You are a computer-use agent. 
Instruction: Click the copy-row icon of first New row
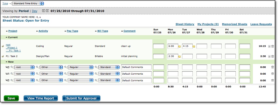click(x=7, y=67)
